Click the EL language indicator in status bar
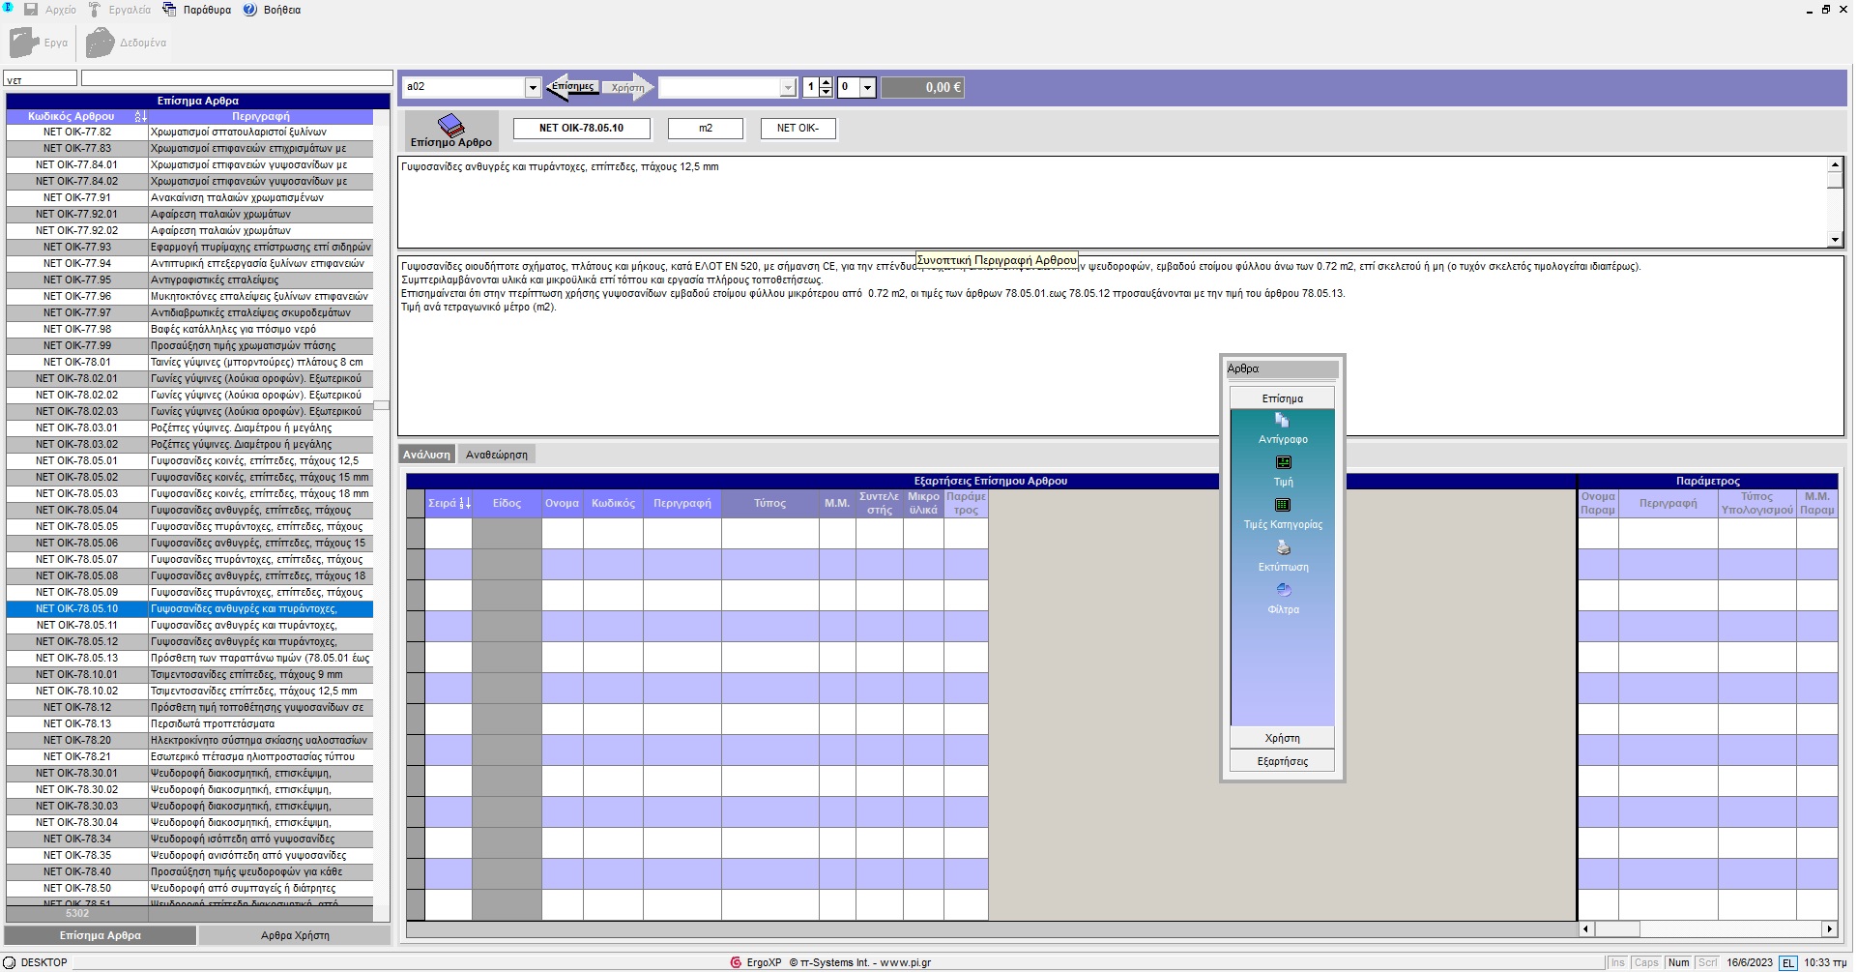Screen dimensions: 1857x972 click(x=1787, y=962)
